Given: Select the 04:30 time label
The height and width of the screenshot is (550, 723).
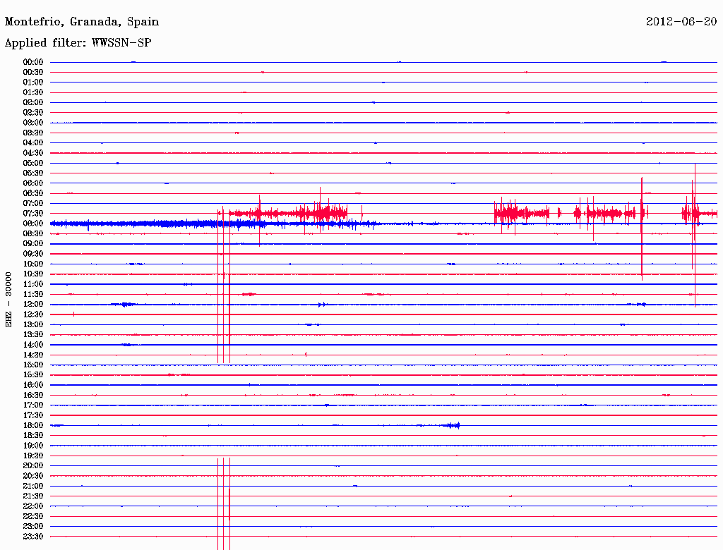Looking at the screenshot, I should click(33, 153).
